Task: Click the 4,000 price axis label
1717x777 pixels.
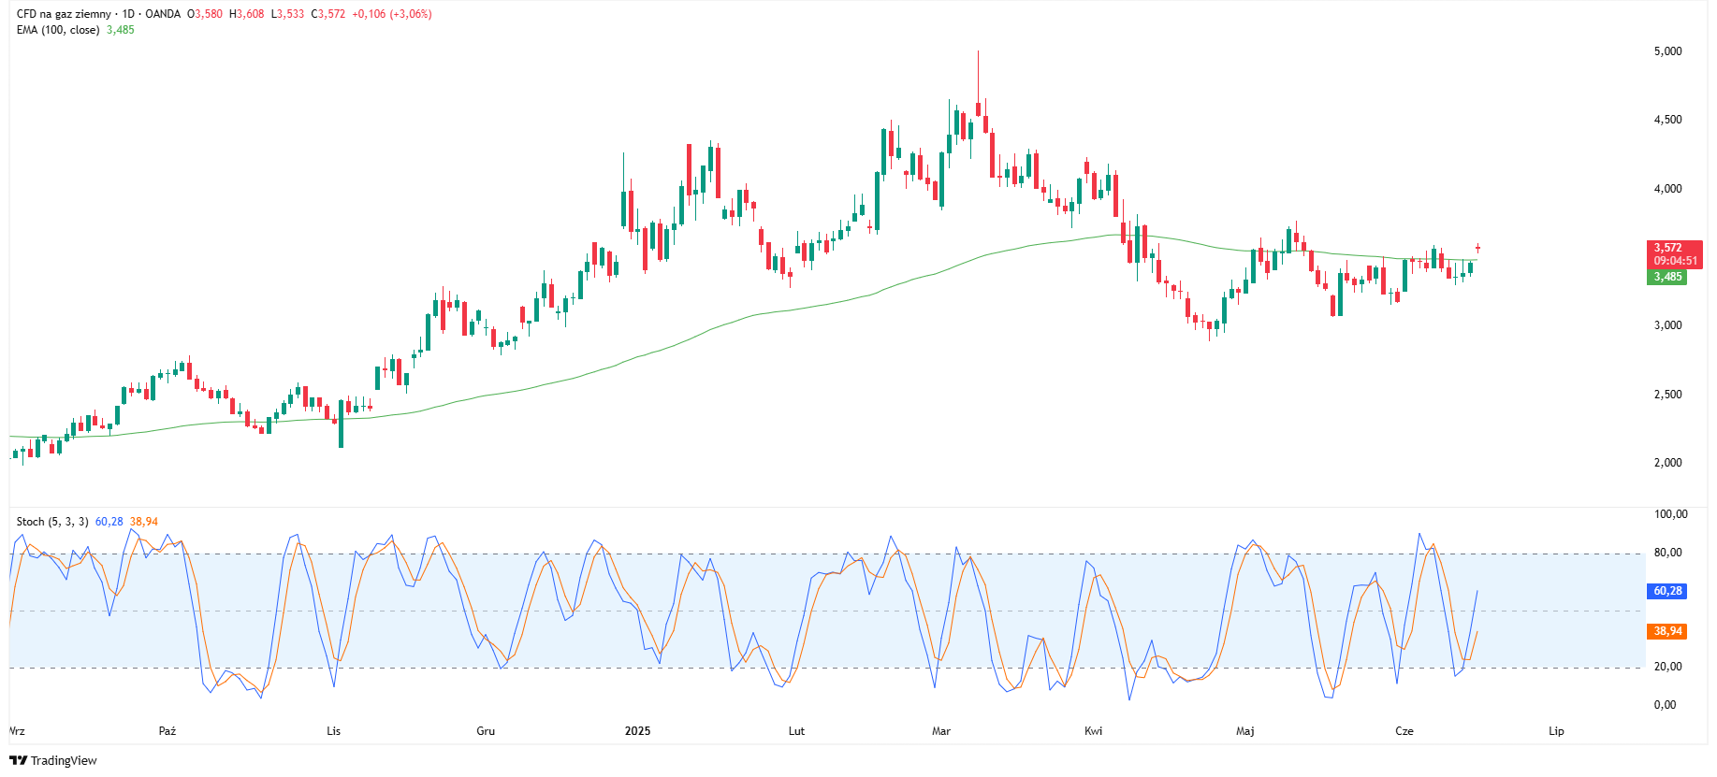Action: click(x=1668, y=189)
